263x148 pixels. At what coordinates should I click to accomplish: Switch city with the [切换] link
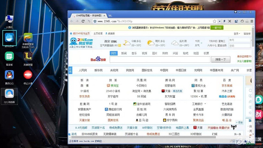(x=114, y=42)
